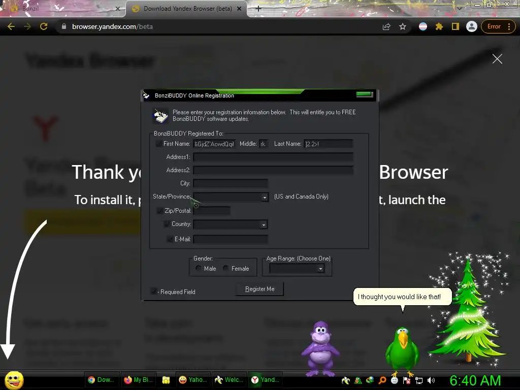Open the Chrome Dow... taskbar item
Screen dimensions: 520x390
tap(101, 380)
